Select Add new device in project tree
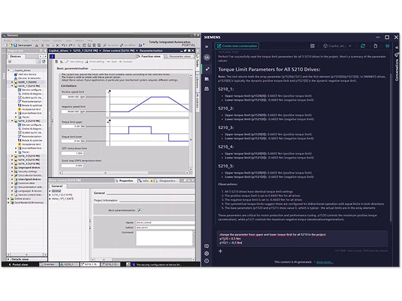 (25, 74)
